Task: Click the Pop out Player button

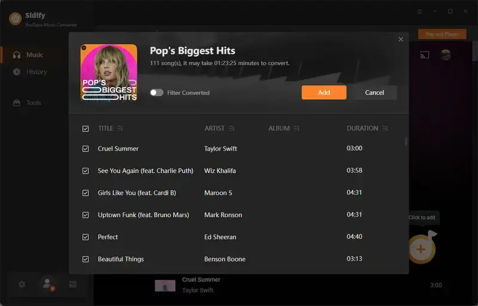Action: 442,34
